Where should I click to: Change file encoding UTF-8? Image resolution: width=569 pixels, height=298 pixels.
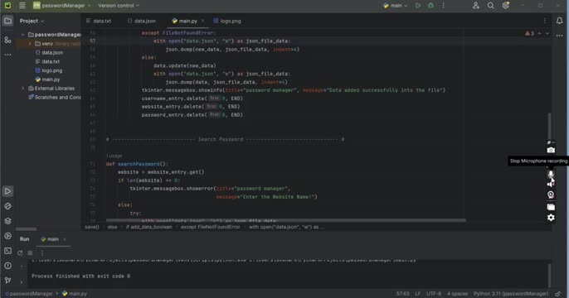(x=434, y=294)
